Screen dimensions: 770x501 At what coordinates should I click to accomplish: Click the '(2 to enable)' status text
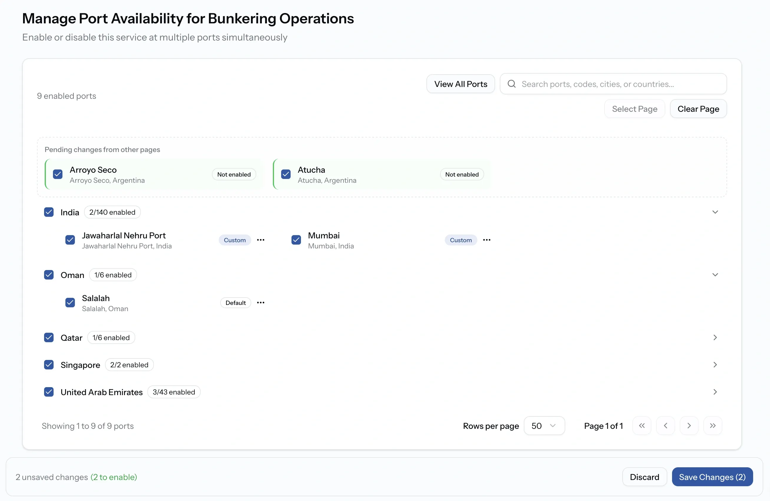pos(114,477)
